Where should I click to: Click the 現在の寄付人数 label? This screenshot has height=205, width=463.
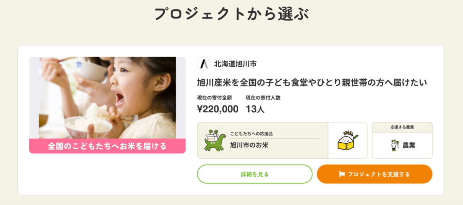(x=263, y=97)
